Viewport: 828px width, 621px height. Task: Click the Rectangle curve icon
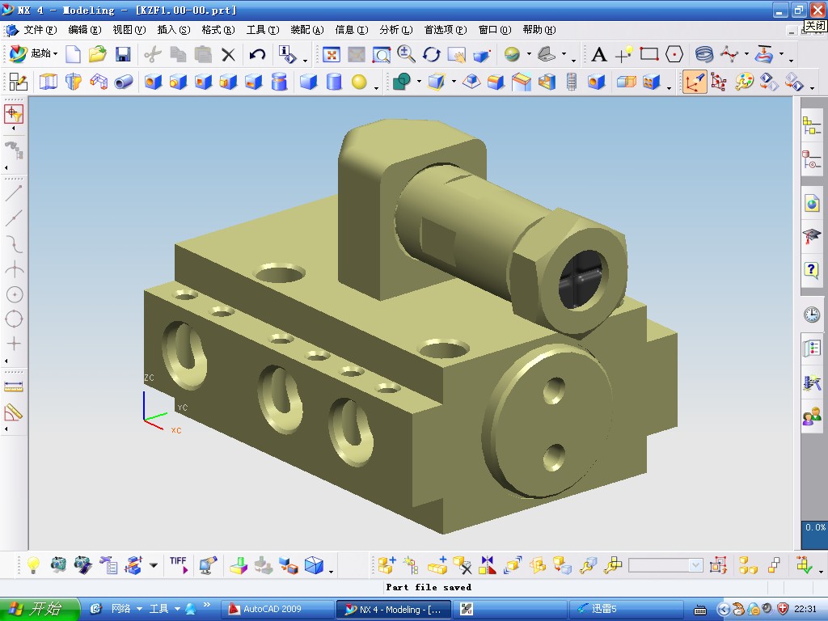pos(649,54)
